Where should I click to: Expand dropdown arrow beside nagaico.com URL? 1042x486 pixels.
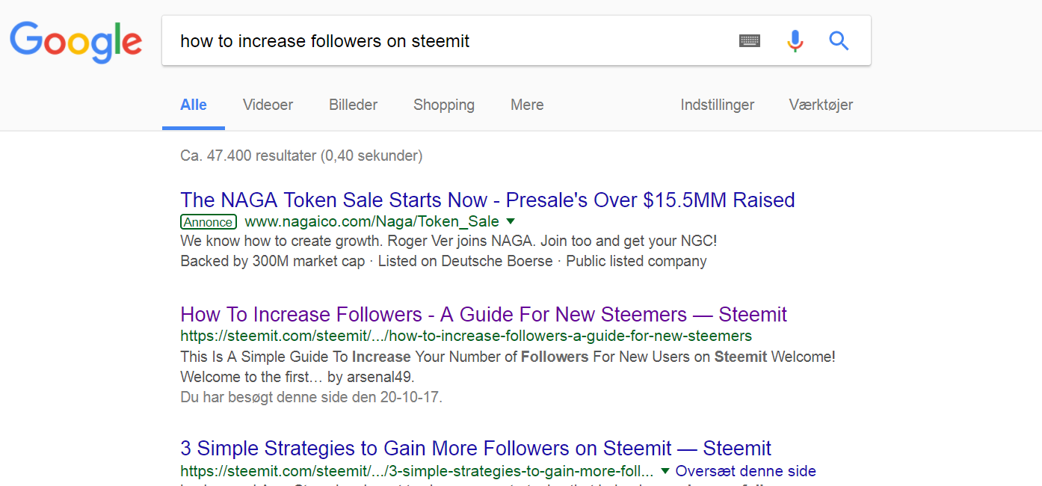pos(511,221)
